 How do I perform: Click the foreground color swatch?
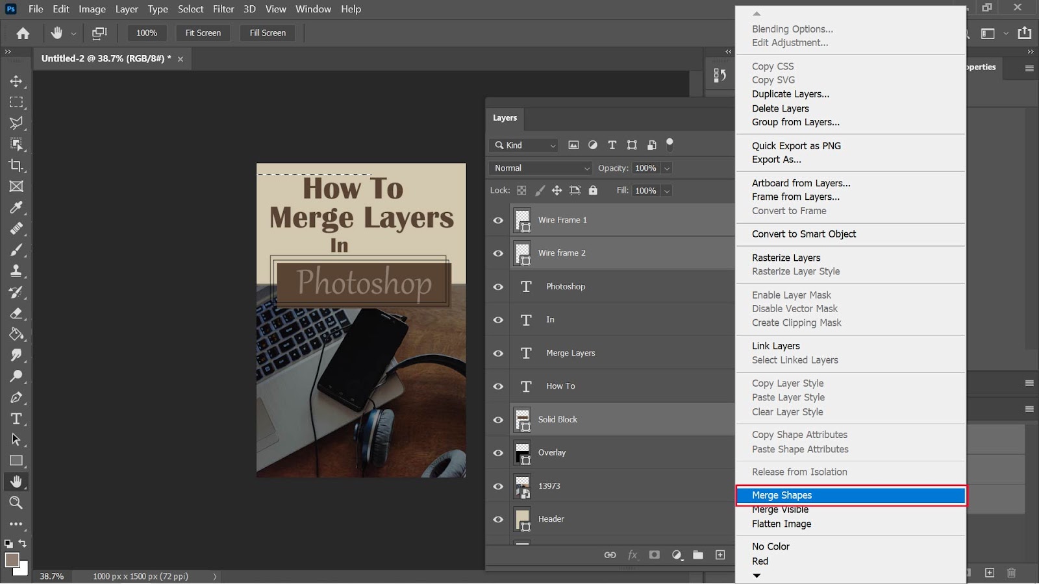point(12,560)
